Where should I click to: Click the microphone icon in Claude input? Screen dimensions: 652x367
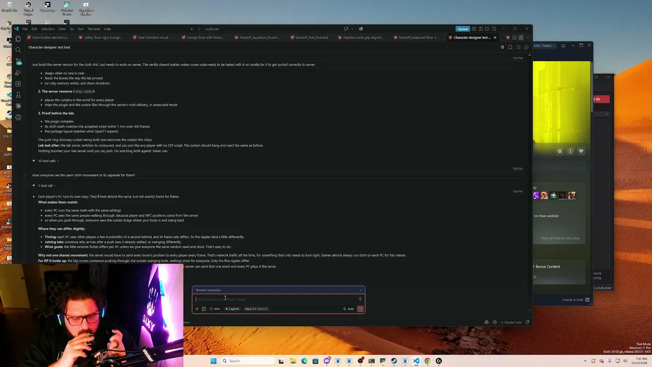[x=360, y=299]
